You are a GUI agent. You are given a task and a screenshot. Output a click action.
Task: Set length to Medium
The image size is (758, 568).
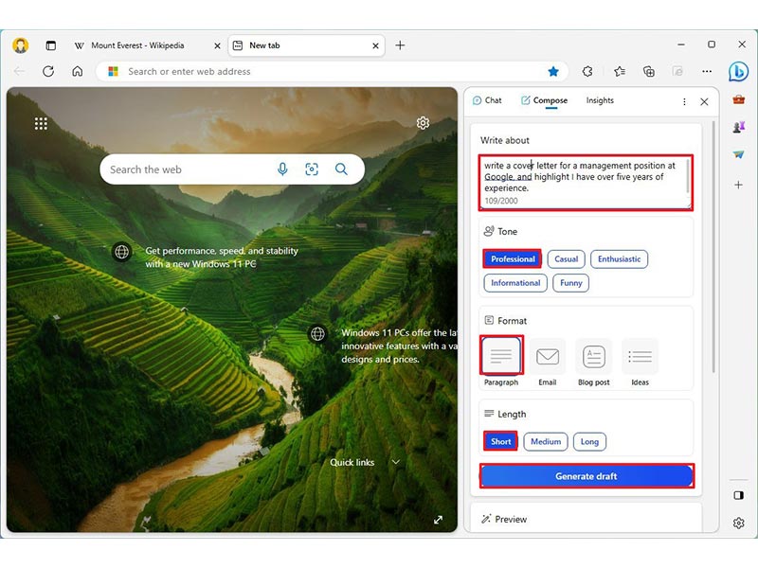(546, 441)
